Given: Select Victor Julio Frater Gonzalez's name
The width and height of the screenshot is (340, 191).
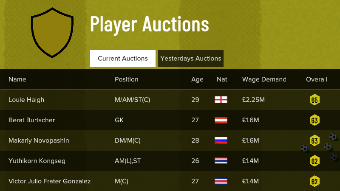Looking at the screenshot, I should pyautogui.click(x=49, y=181).
